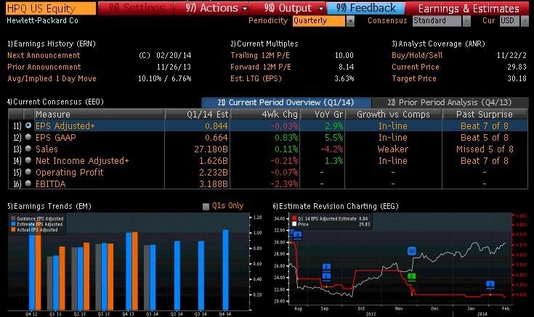Click the Operating Profit value 2.232B
The image size is (534, 317).
(213, 172)
